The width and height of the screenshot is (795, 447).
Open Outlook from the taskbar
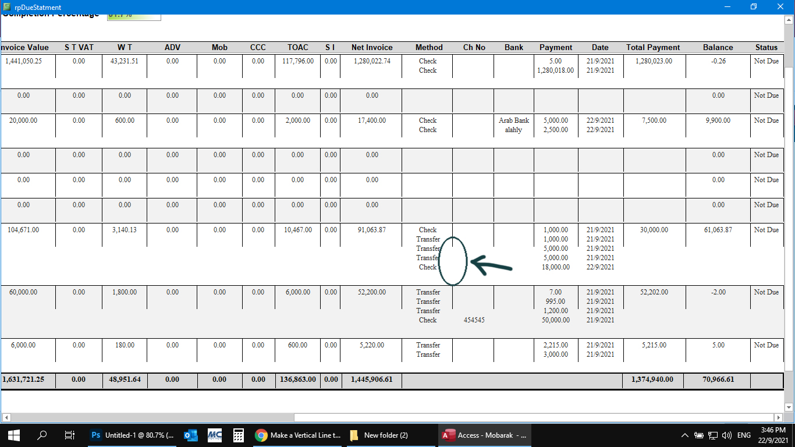coord(190,435)
